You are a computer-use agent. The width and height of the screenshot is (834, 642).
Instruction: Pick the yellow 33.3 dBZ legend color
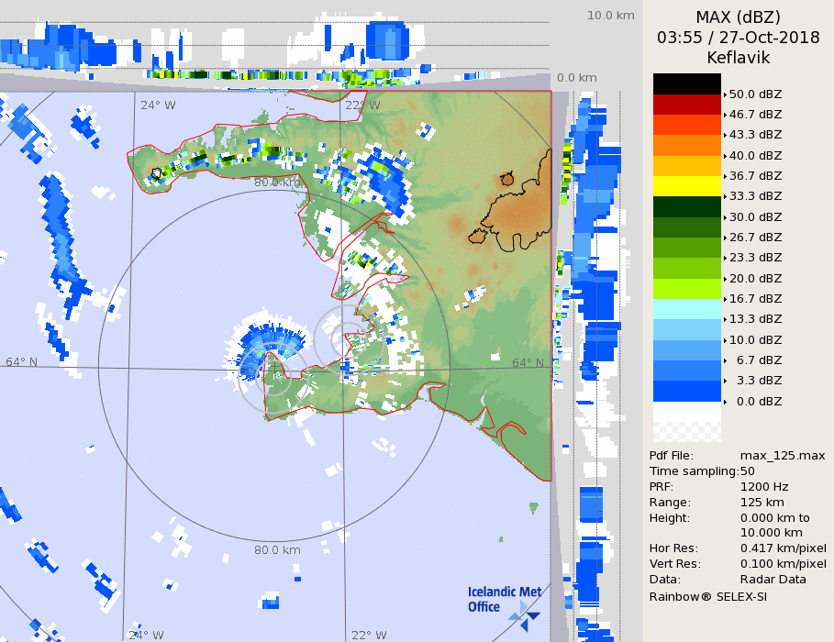coord(687,186)
